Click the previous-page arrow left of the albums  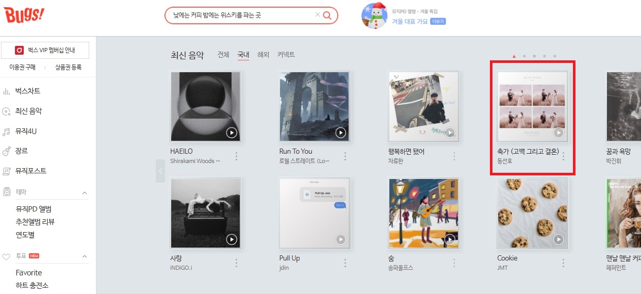160,171
